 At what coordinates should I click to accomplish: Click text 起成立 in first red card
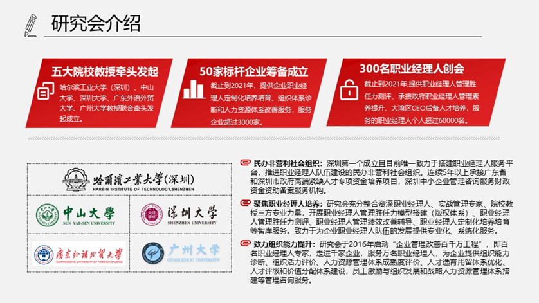[70, 118]
